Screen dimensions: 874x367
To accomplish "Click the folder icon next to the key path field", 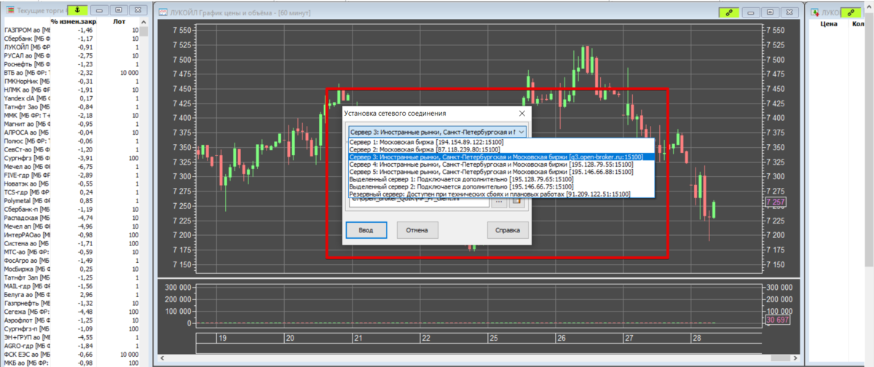I will click(517, 201).
